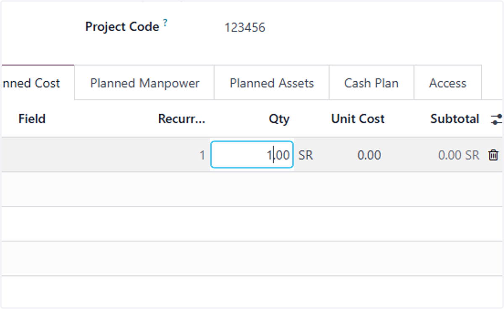Open the Planned Manpower tab
Screen dimensions: 504x309
point(144,83)
